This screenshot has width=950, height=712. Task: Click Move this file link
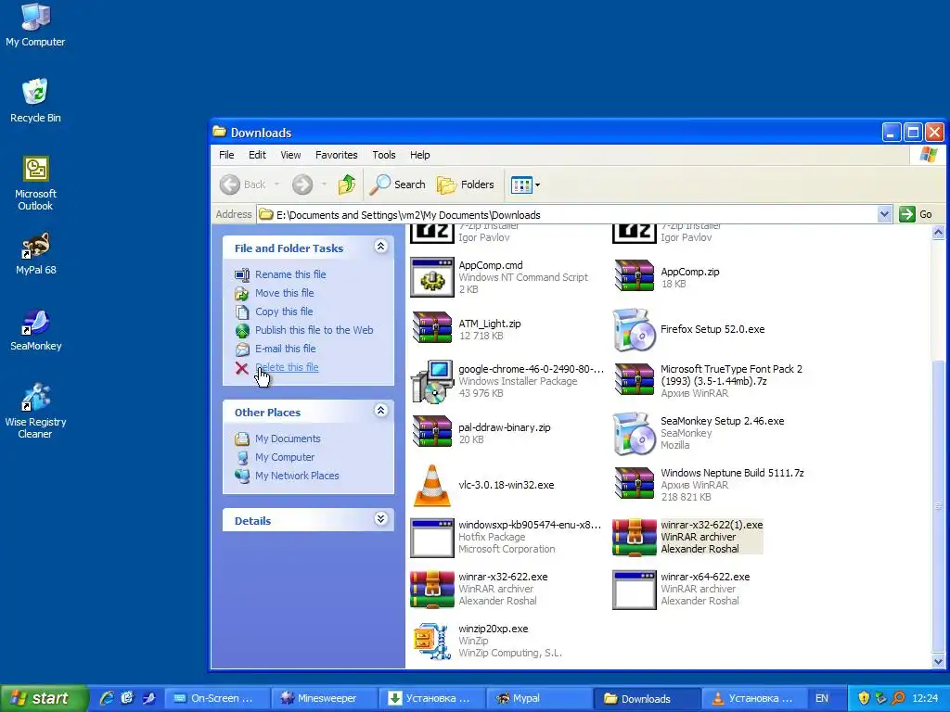pos(284,293)
